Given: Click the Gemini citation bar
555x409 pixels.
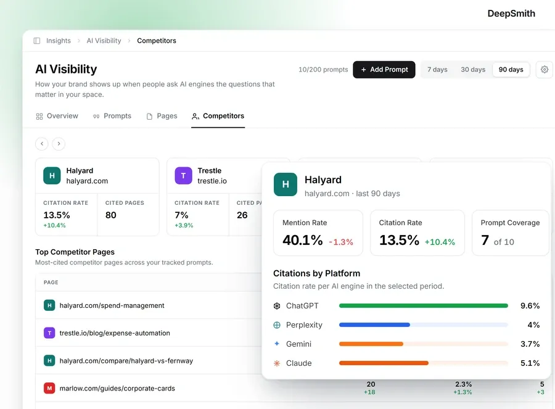Looking at the screenshot, I should click(x=371, y=344).
